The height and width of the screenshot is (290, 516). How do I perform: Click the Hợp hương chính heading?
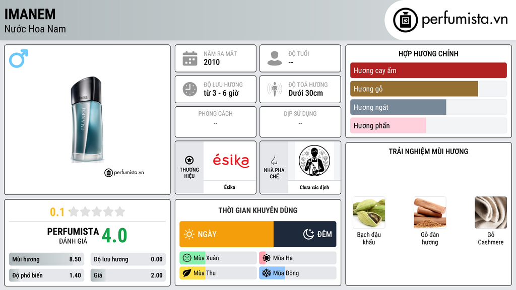[428, 53]
